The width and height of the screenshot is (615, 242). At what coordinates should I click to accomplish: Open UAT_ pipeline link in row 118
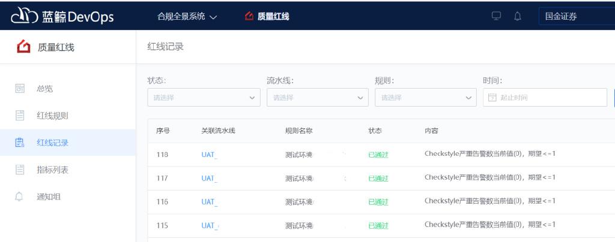point(210,155)
